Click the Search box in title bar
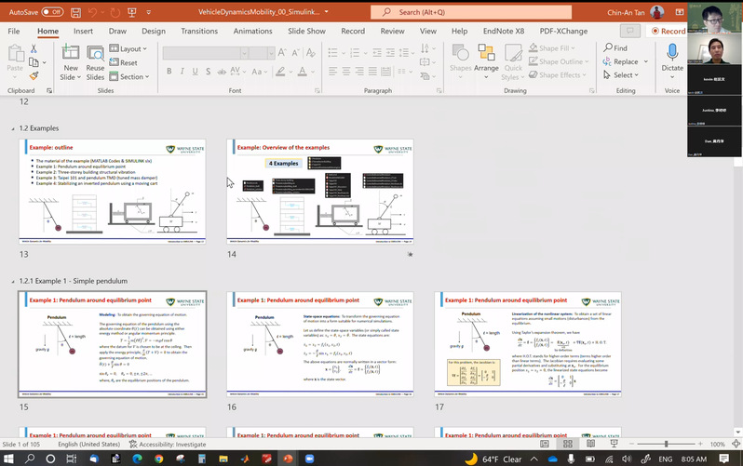Image resolution: width=743 pixels, height=466 pixels. [x=459, y=12]
